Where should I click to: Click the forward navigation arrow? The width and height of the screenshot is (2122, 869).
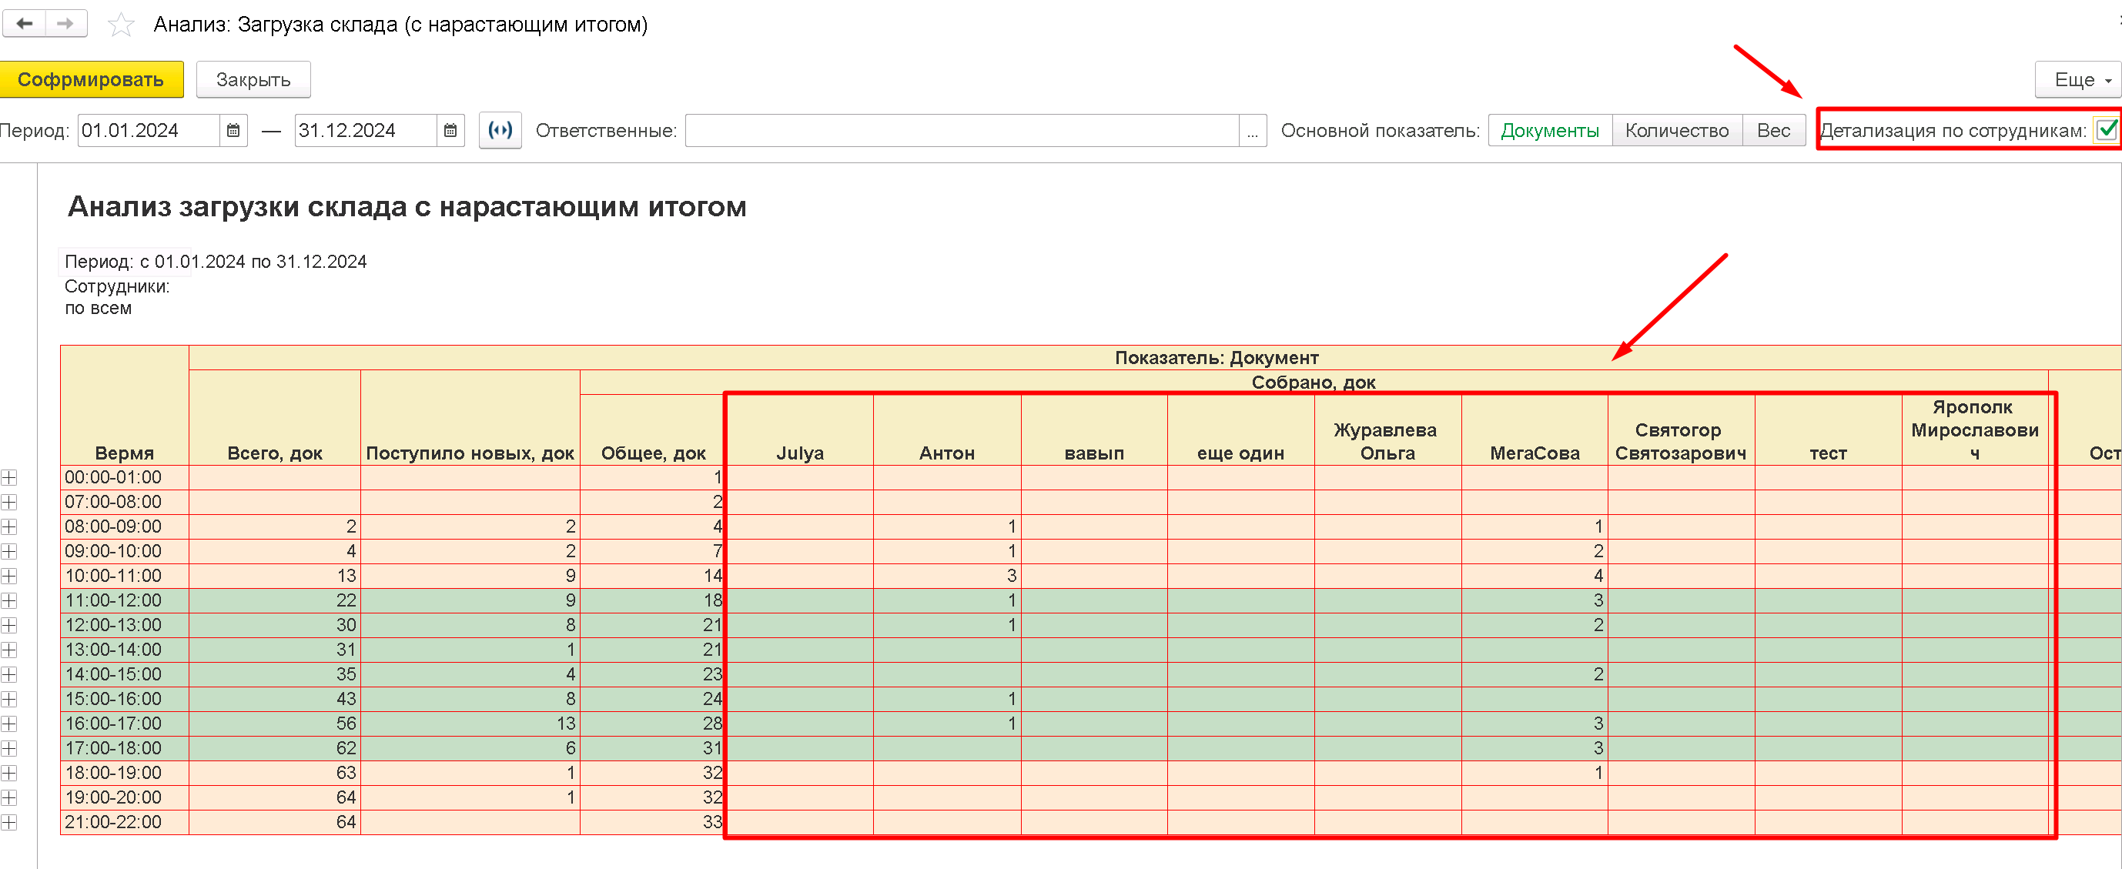66,24
